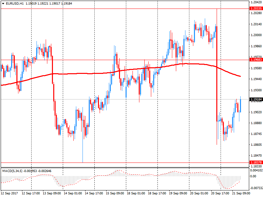Click the 1.20000 price axis value
Viewport: 263px width, 197px height.
click(x=256, y=35)
